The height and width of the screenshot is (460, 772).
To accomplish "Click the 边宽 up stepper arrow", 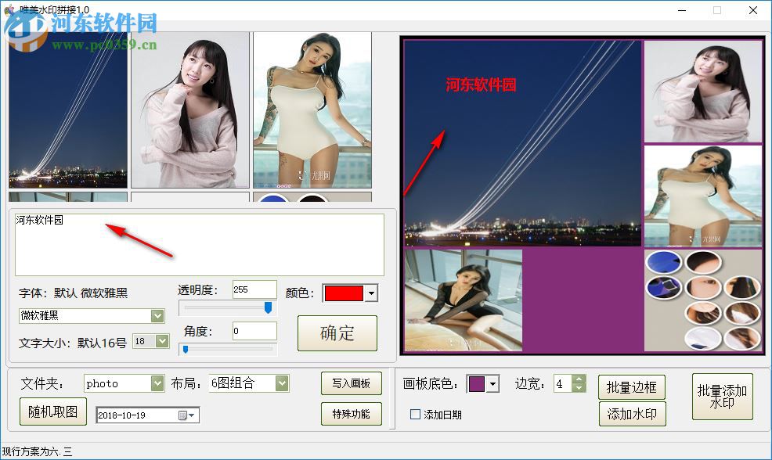I will tap(579, 379).
